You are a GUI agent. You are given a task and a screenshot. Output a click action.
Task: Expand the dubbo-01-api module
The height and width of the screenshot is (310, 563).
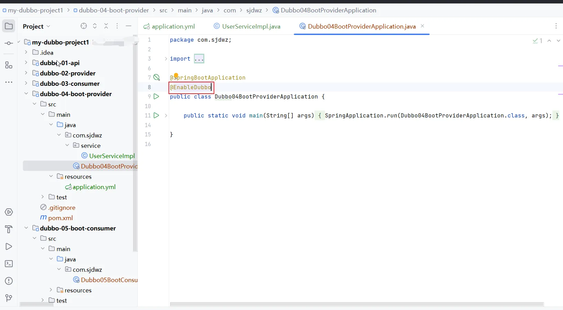[26, 63]
